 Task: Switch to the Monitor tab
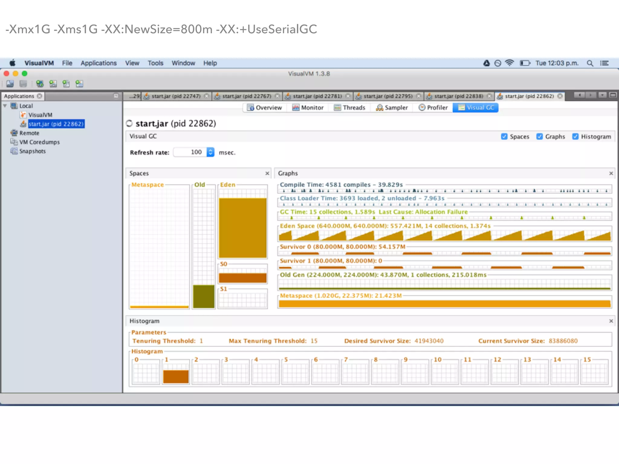[x=308, y=108]
